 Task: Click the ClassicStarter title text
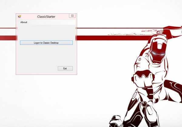pyautogui.click(x=46, y=17)
